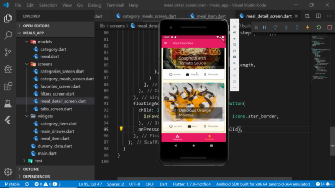
Task: Click the debug Step Over button
Action: (x=275, y=27)
